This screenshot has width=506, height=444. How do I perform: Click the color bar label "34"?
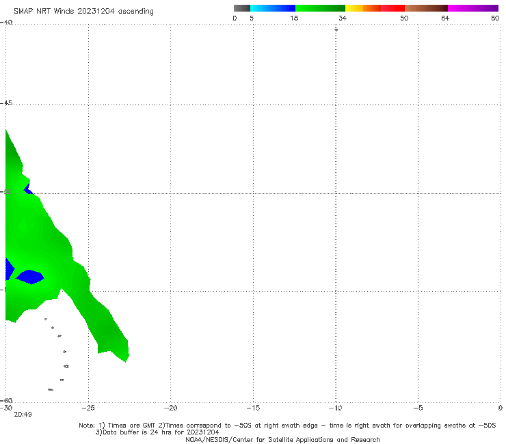click(343, 18)
